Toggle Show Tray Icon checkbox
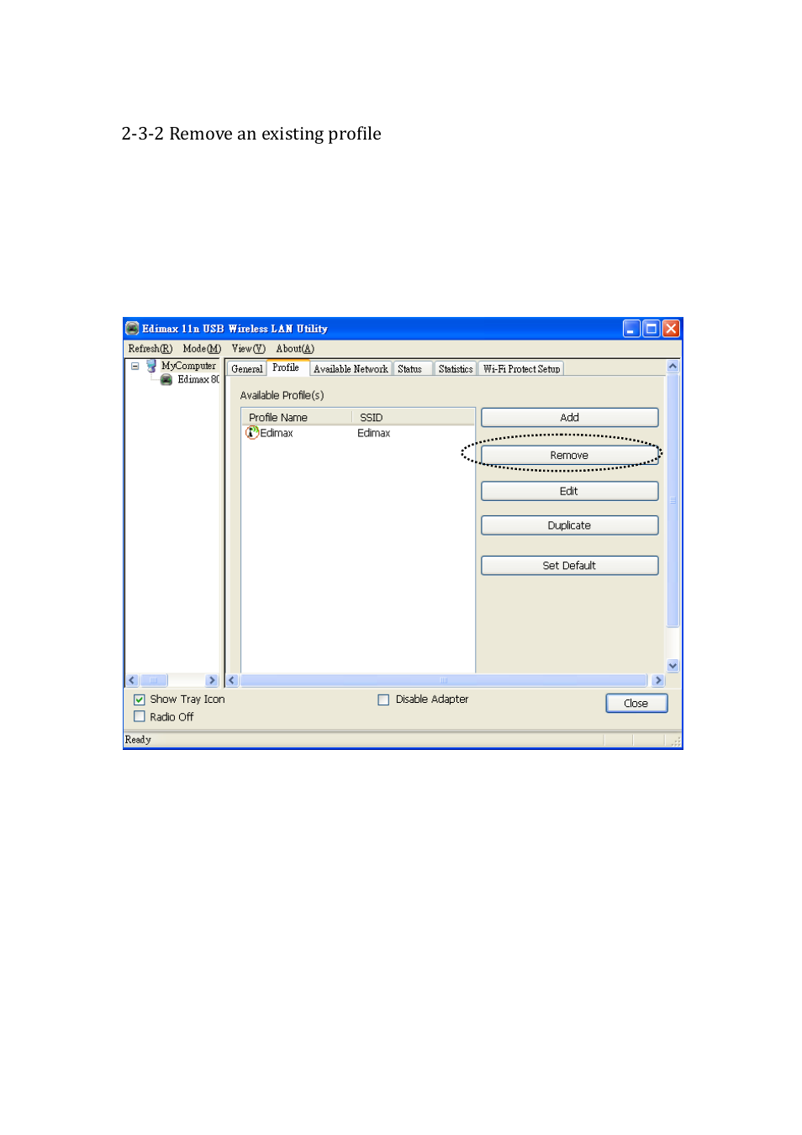This screenshot has width=802, height=1135. tap(140, 699)
